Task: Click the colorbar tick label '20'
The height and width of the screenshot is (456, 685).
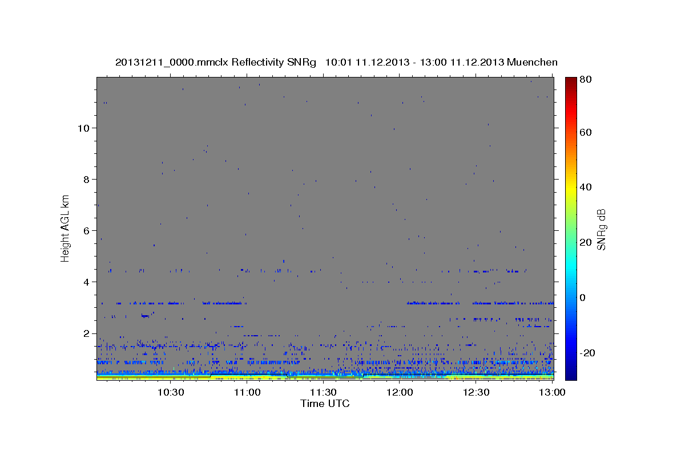Action: 585,242
